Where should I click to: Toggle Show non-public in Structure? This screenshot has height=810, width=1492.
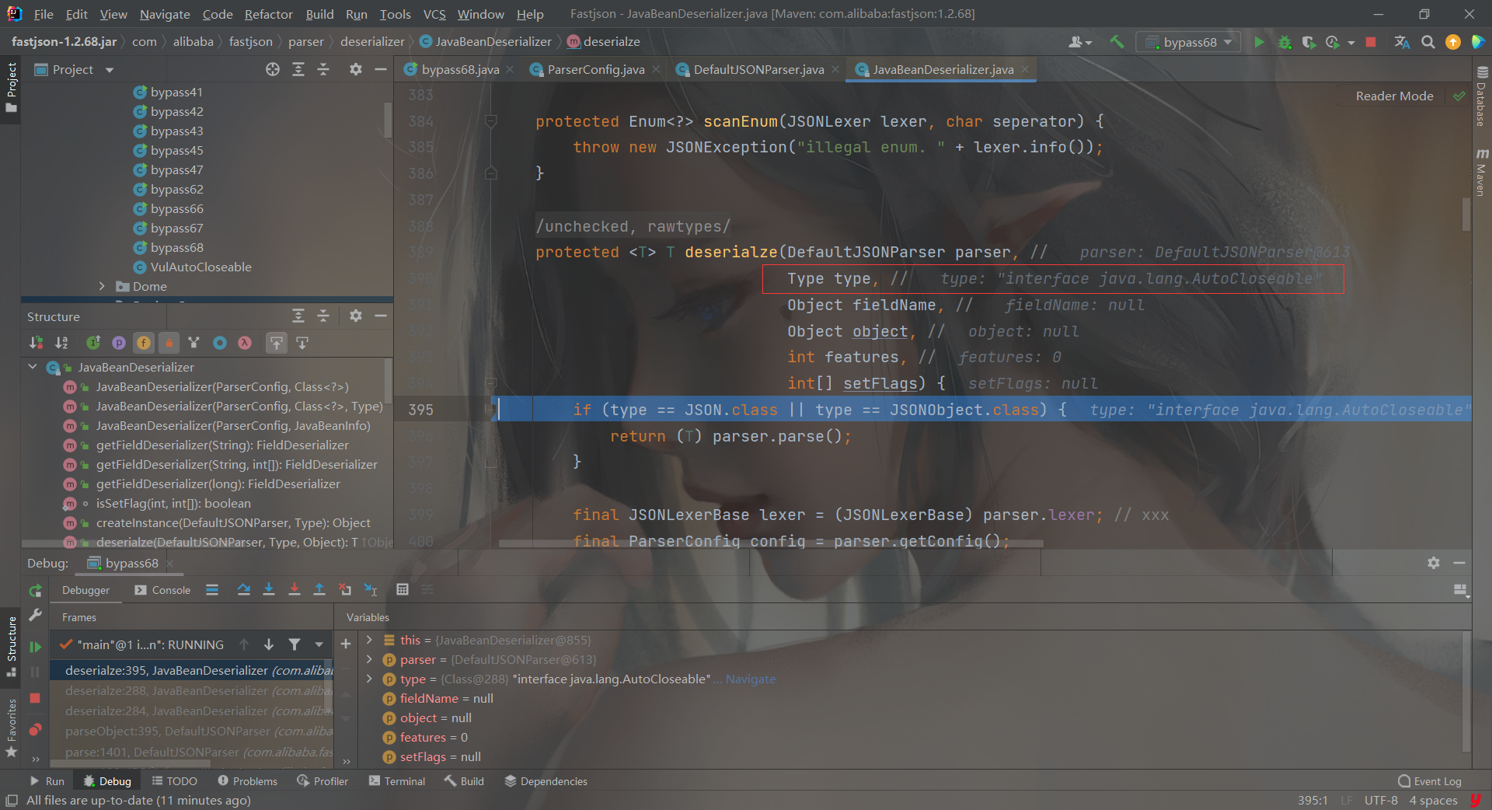pos(169,343)
